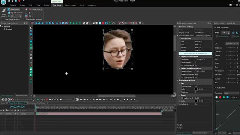Click the zoom out minus circle icon
This screenshot has width=240, height=135.
[x=6, y=99]
